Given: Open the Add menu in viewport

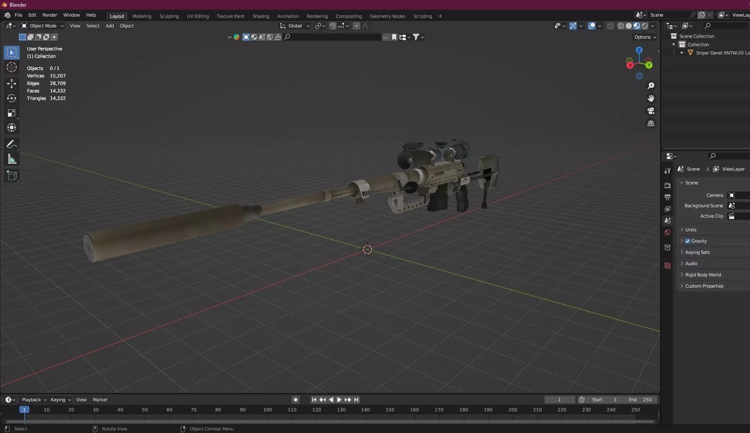Looking at the screenshot, I should point(110,26).
